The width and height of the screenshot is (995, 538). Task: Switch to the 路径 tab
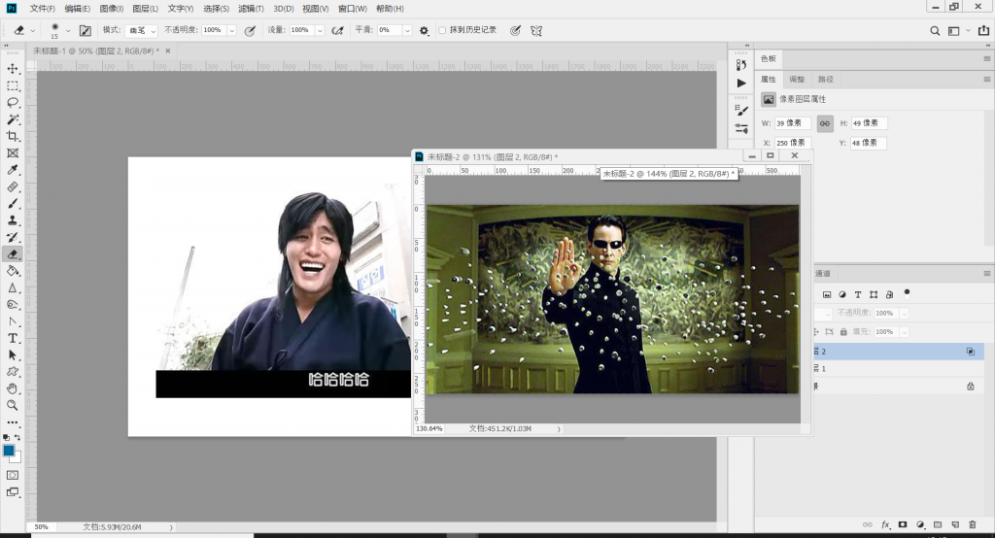826,80
